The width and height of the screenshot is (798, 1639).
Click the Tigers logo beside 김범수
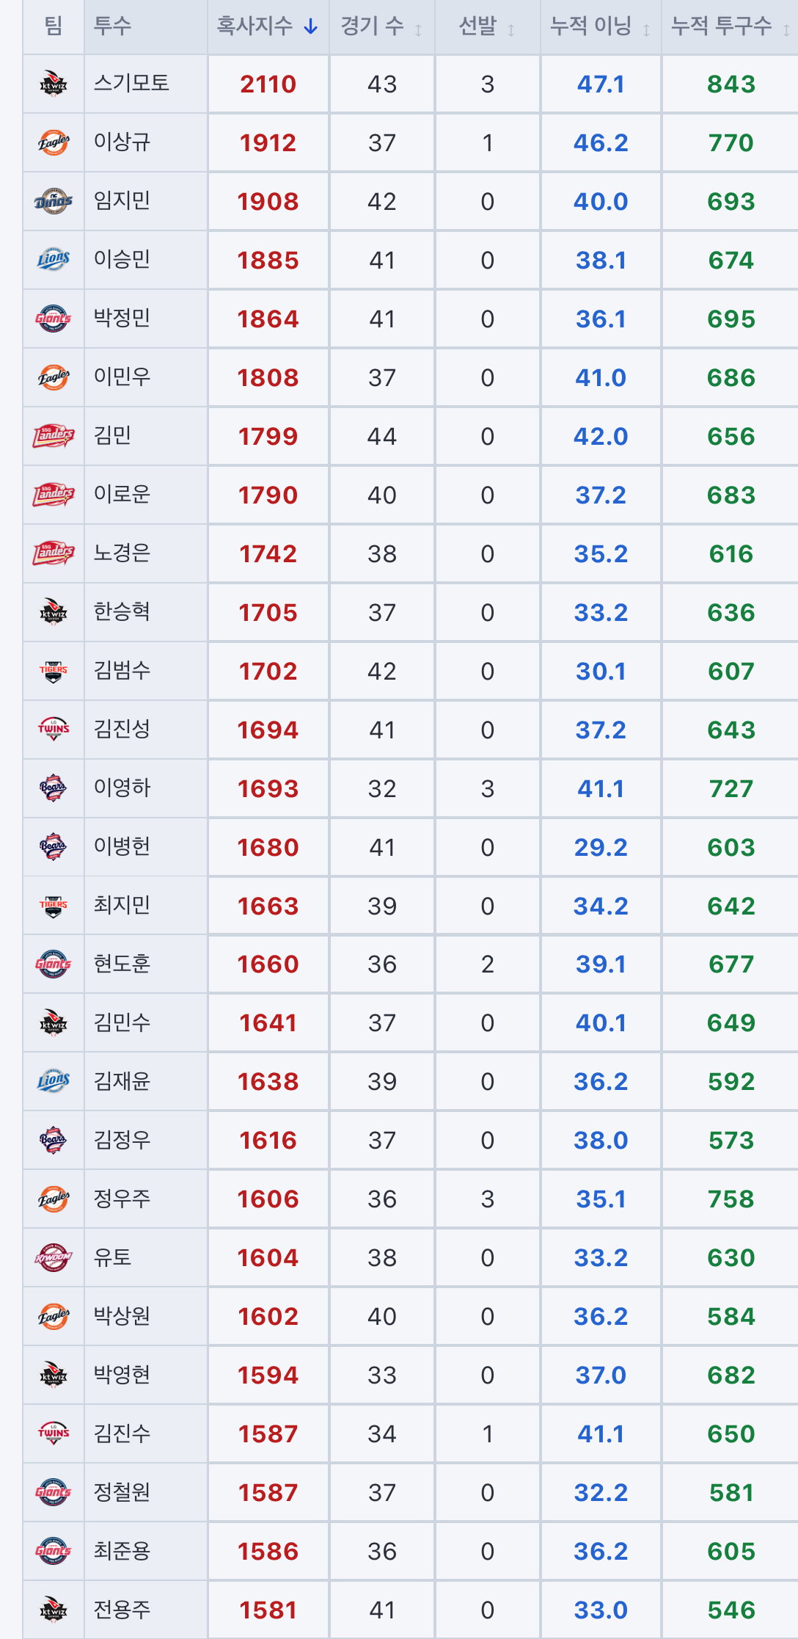(54, 671)
